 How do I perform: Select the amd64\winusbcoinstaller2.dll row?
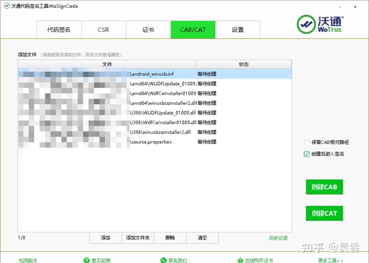155,103
